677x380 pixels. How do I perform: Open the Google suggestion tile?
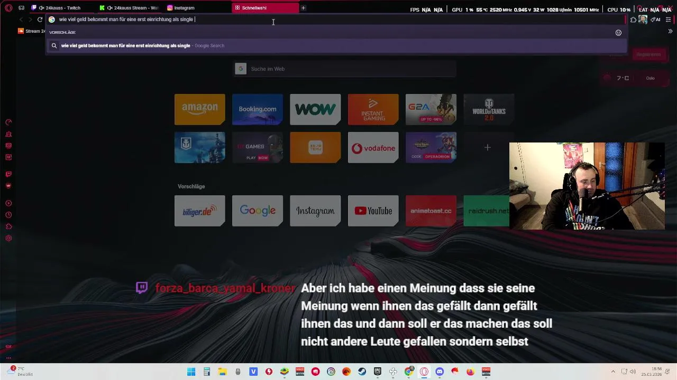(258, 211)
